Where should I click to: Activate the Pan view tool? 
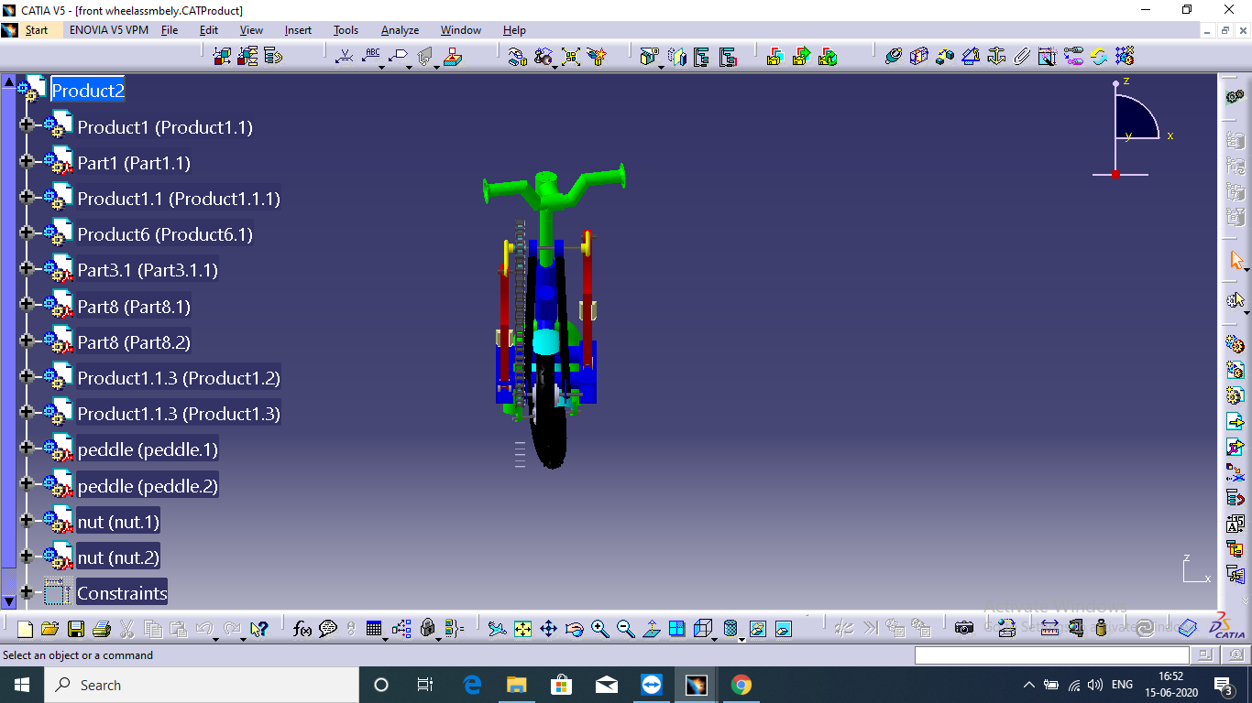click(548, 629)
